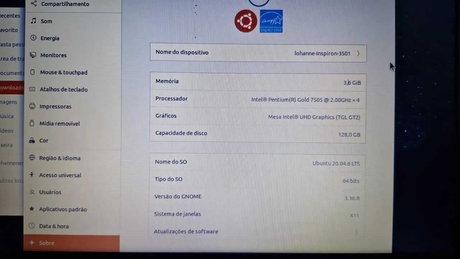Viewport: 460px width, 259px height.
Task: Click the clock icon beside Data & hora
Action: pos(32,226)
